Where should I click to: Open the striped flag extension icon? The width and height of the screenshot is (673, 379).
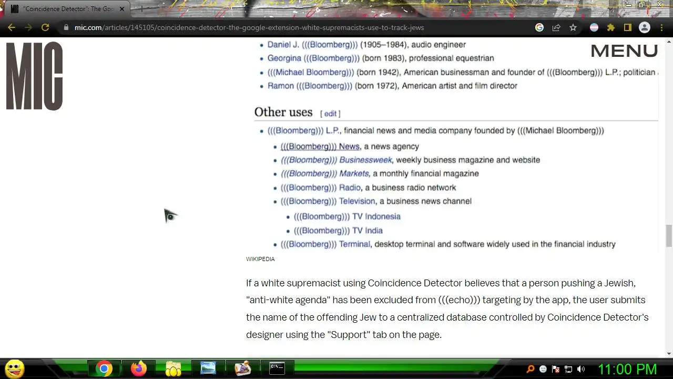point(594,27)
